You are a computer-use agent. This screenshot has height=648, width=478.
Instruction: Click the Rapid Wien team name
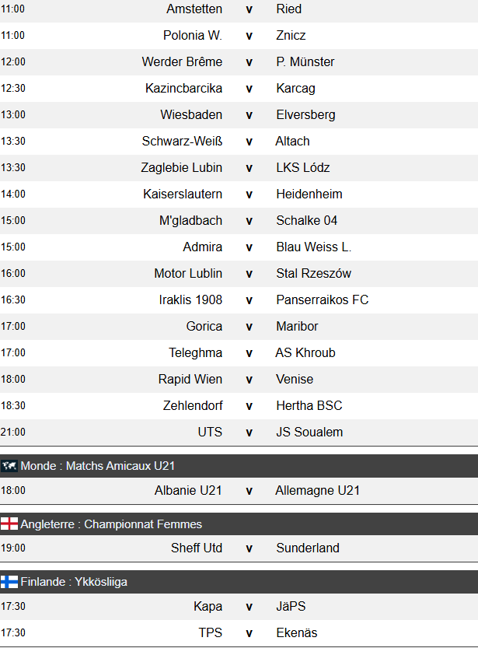coord(190,380)
